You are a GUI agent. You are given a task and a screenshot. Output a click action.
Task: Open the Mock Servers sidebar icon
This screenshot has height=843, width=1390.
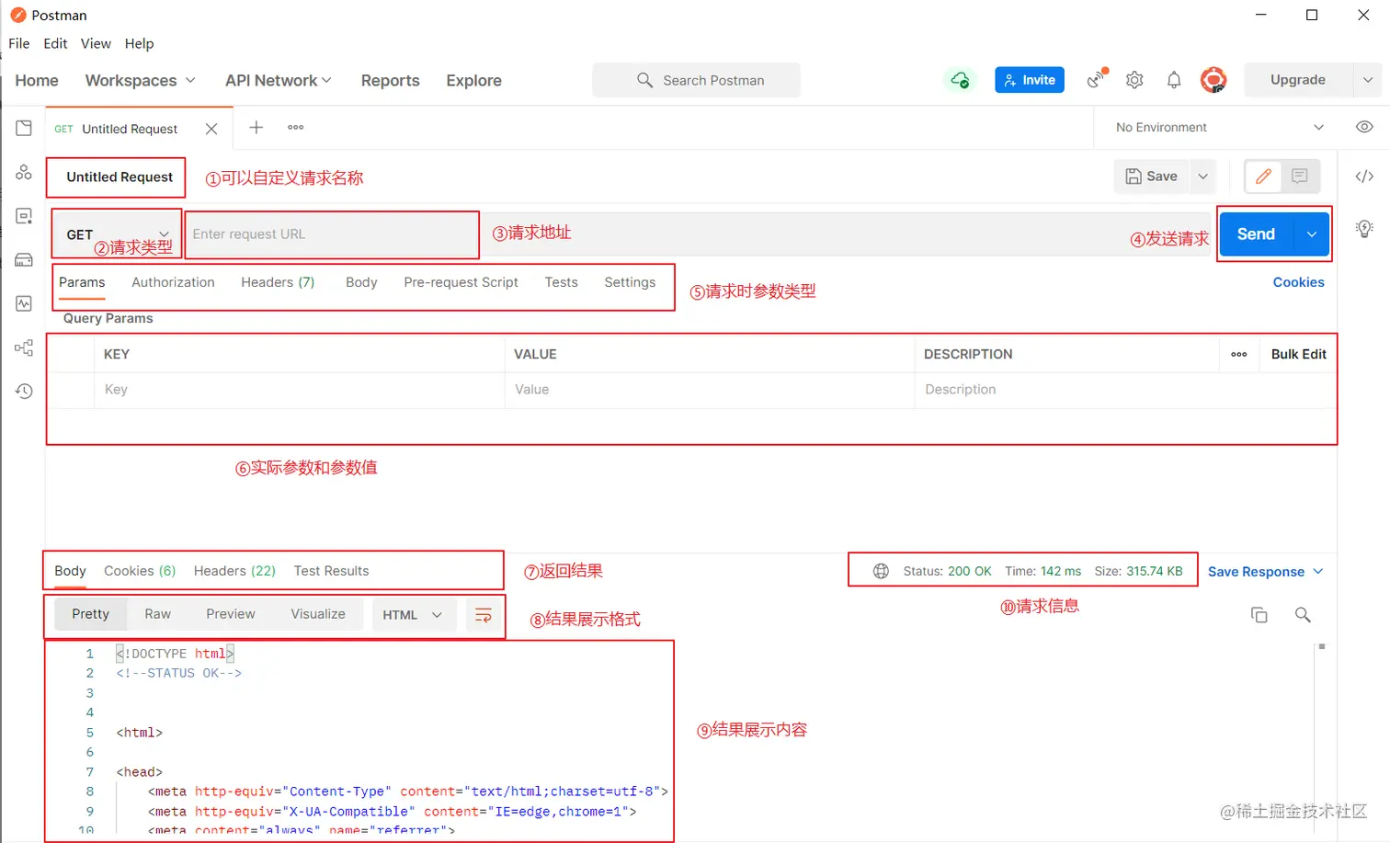24,260
